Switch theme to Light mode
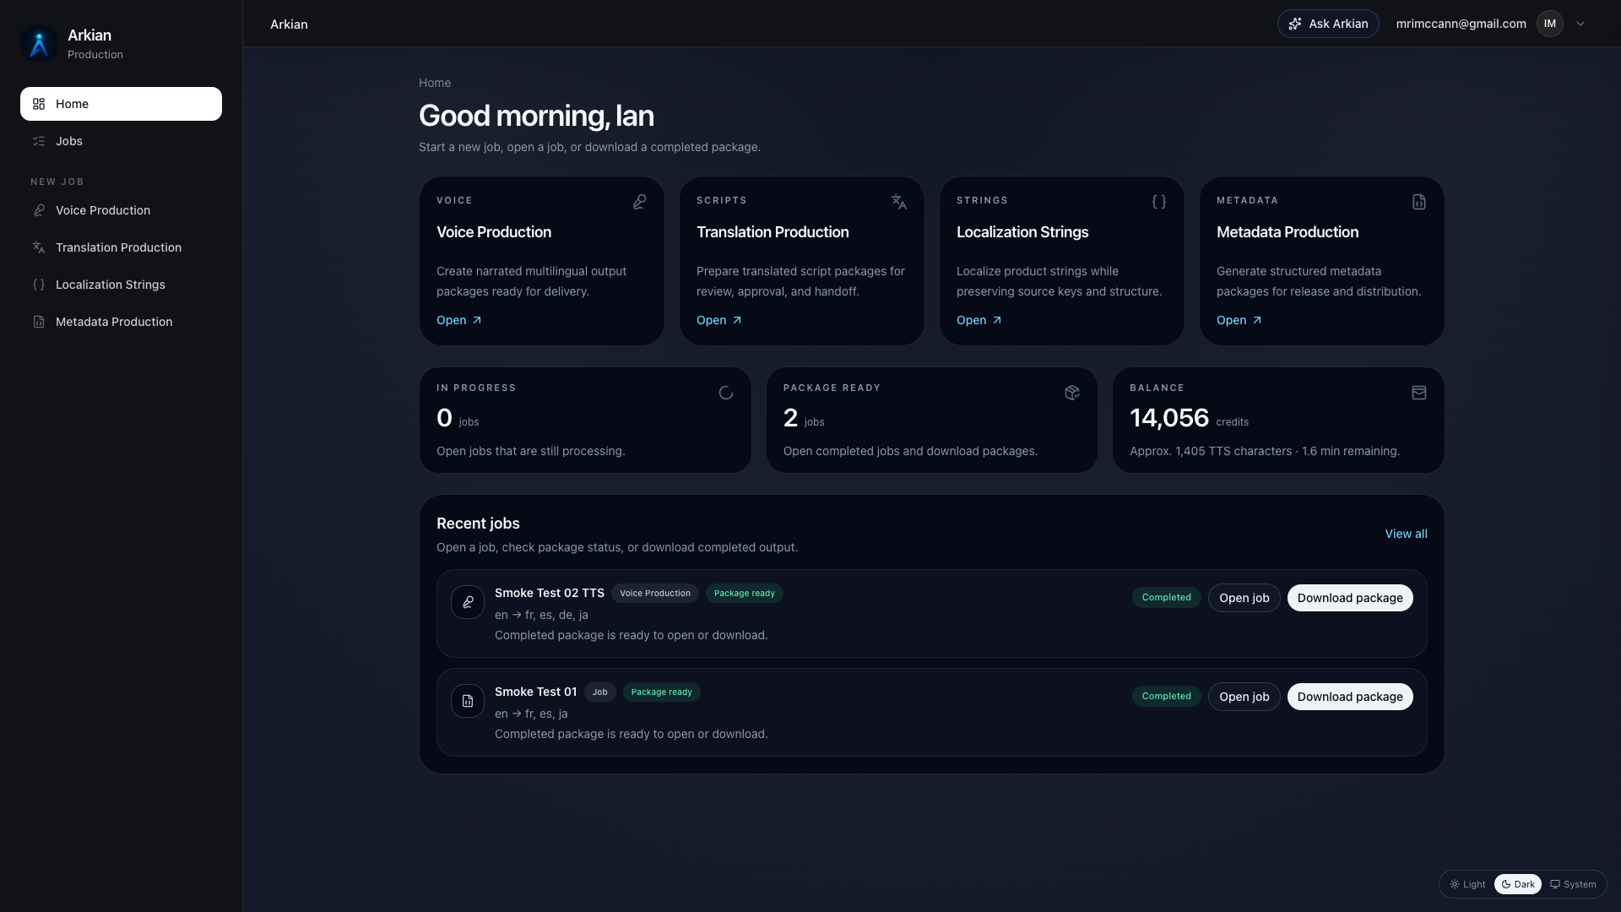The height and width of the screenshot is (912, 1621). click(1467, 884)
